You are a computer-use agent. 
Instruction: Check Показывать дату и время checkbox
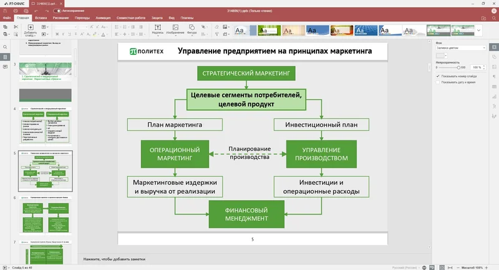pyautogui.click(x=438, y=82)
